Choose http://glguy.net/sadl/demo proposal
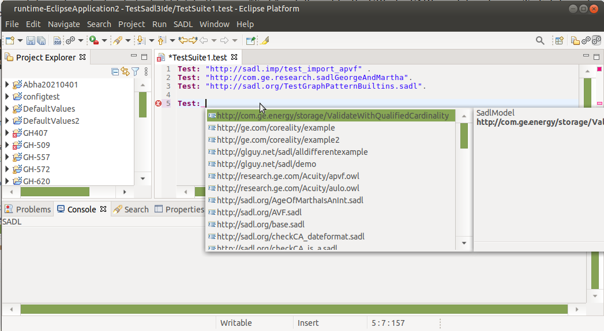Viewport: 604px width, 331px height. [x=267, y=164]
